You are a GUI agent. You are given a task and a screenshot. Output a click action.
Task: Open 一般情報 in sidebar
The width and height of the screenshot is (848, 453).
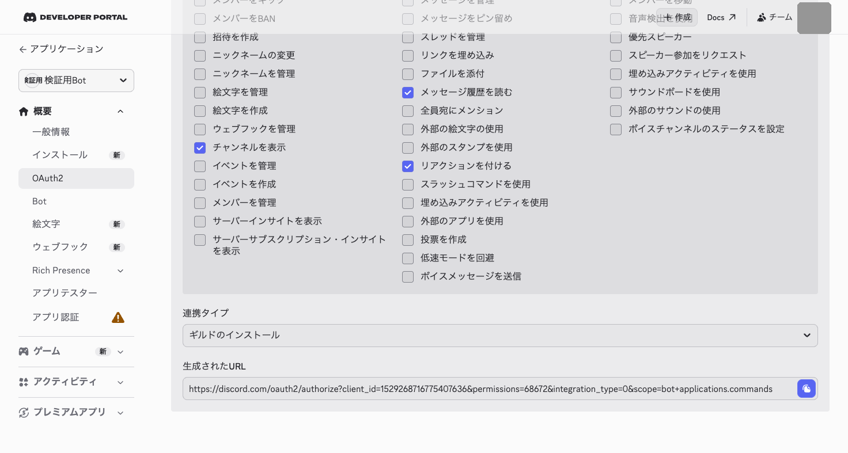coord(76,132)
